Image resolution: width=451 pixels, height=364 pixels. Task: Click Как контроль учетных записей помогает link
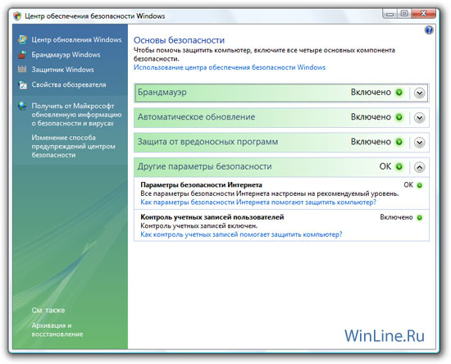(x=241, y=234)
